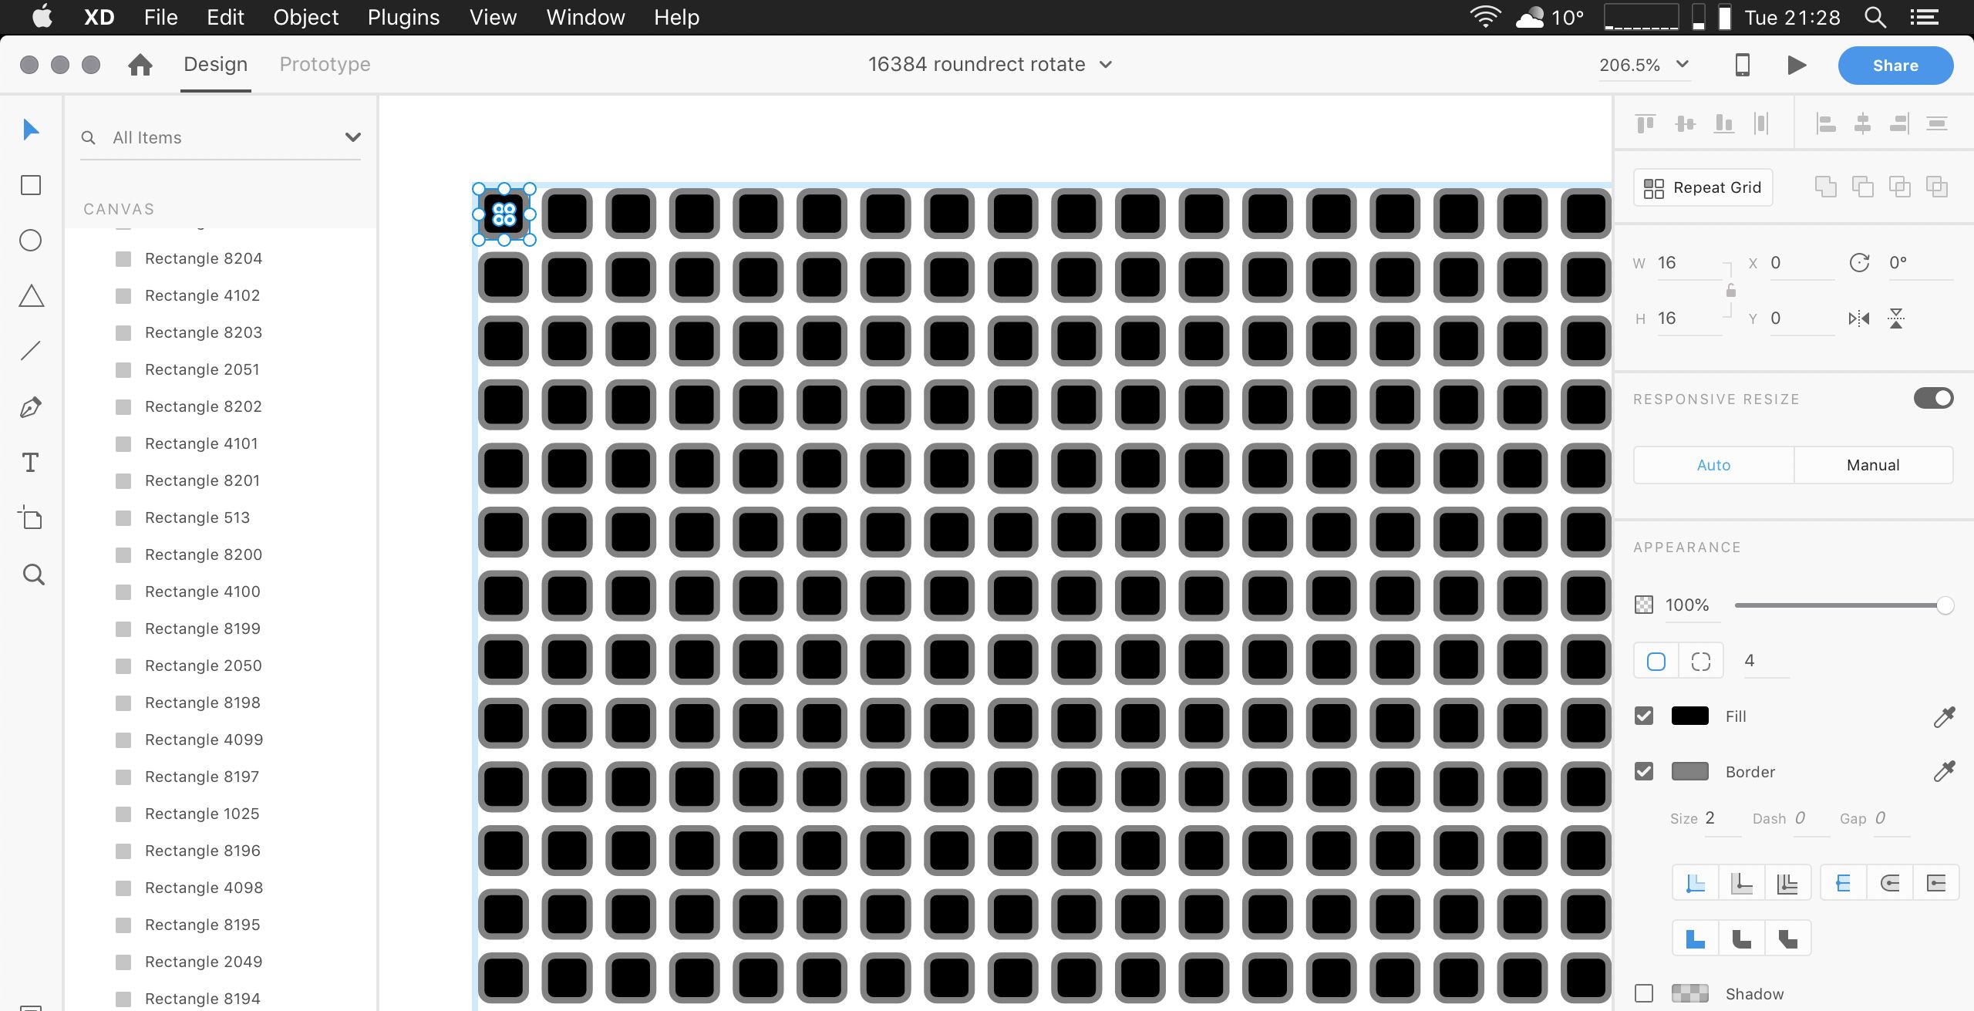Image resolution: width=1974 pixels, height=1011 pixels.
Task: Flip the selection horizontally
Action: [1859, 318]
